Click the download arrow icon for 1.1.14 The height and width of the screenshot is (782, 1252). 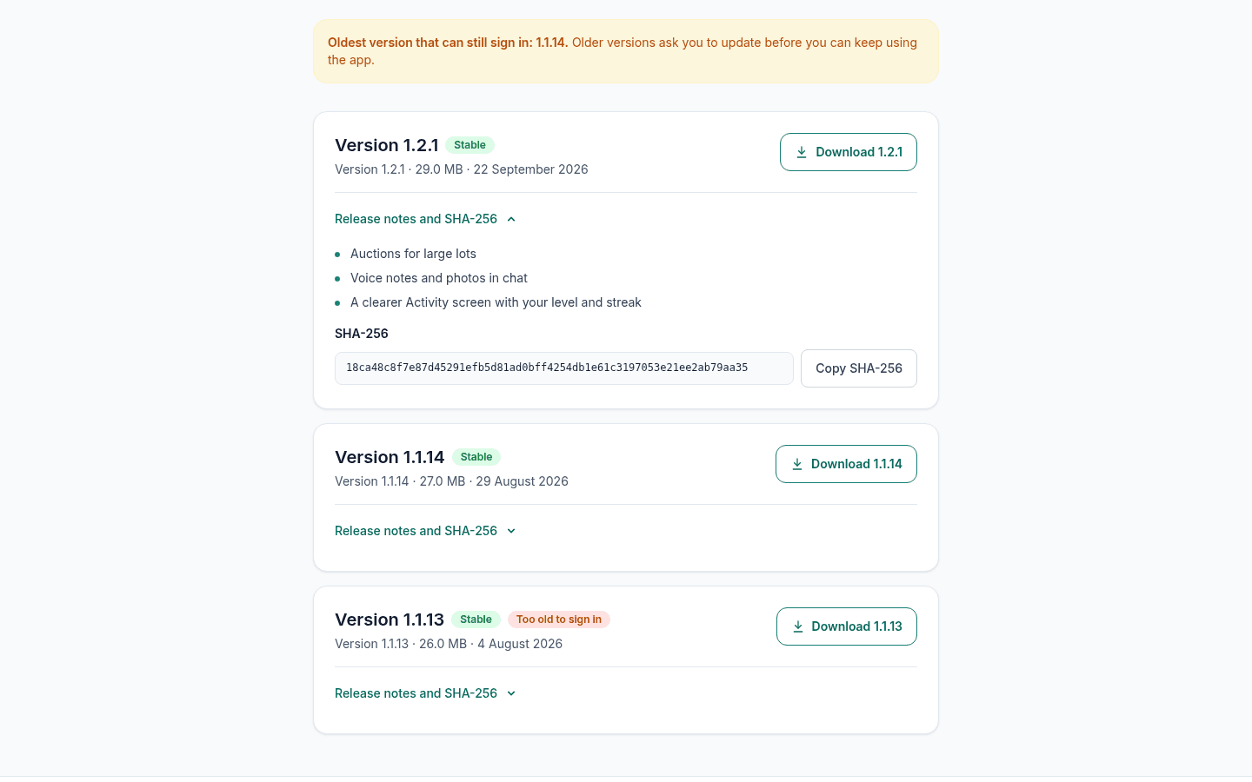pyautogui.click(x=797, y=464)
